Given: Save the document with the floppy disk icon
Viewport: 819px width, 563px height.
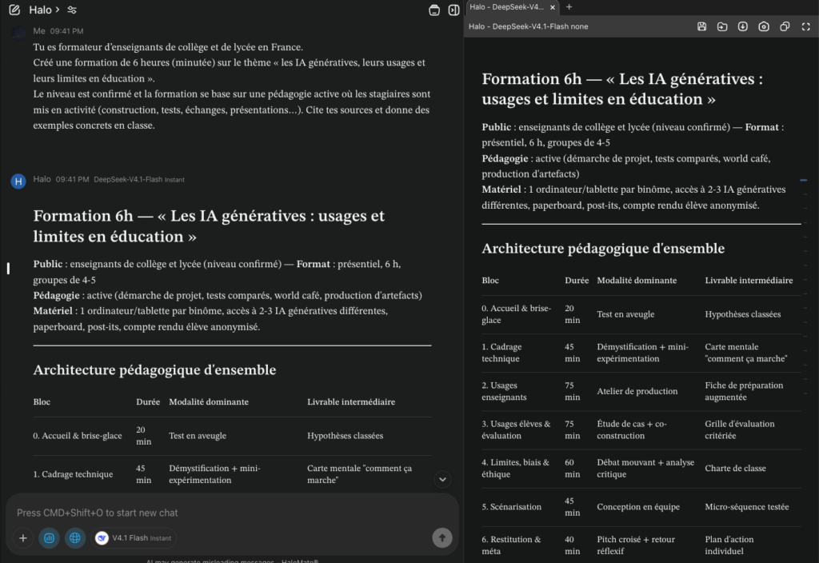Looking at the screenshot, I should 702,26.
